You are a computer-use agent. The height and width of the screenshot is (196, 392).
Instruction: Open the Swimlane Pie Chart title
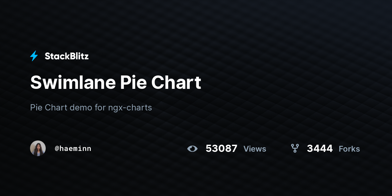(116, 83)
